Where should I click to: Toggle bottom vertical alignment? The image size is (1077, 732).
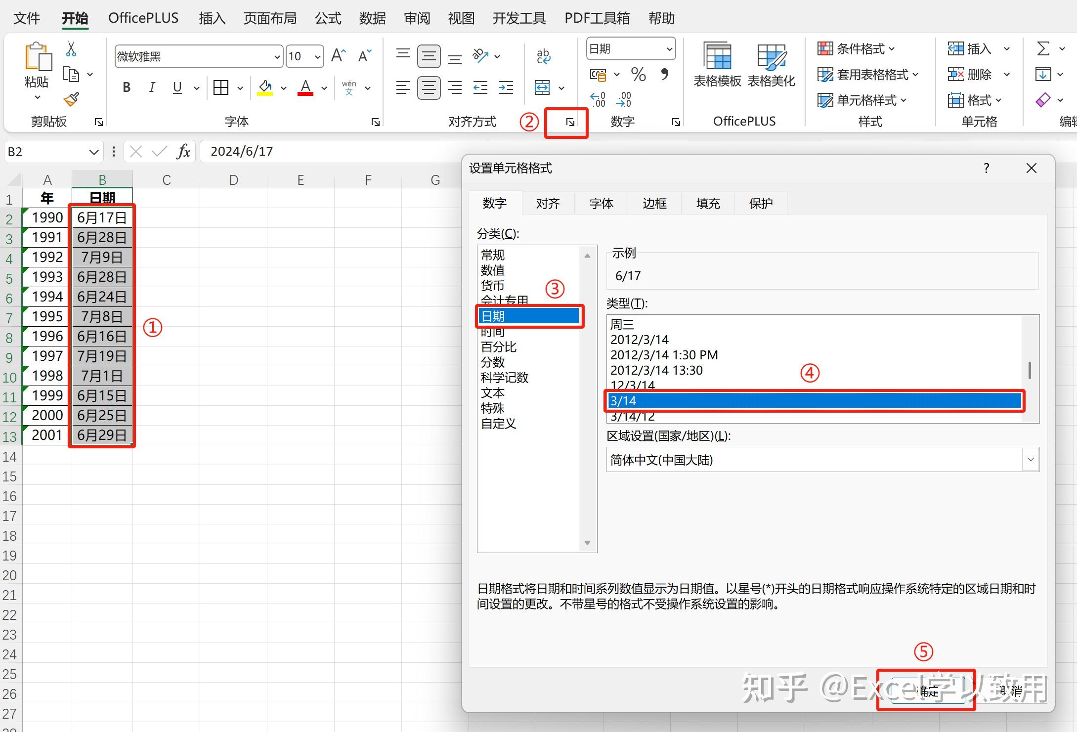(x=455, y=58)
